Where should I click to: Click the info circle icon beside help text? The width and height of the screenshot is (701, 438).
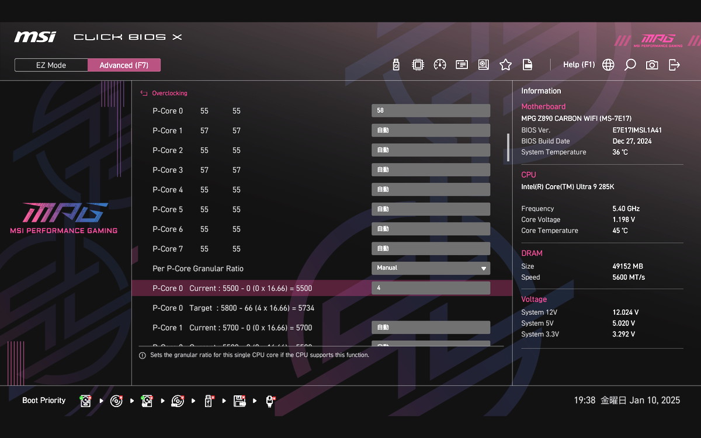point(142,355)
